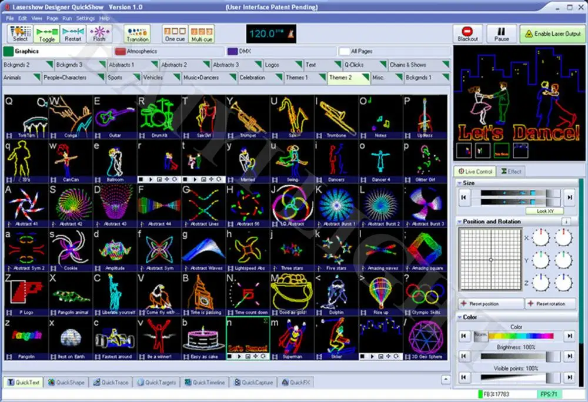This screenshot has height=402, width=588.
Task: Trigger the Cookie cue
Action: point(71,250)
